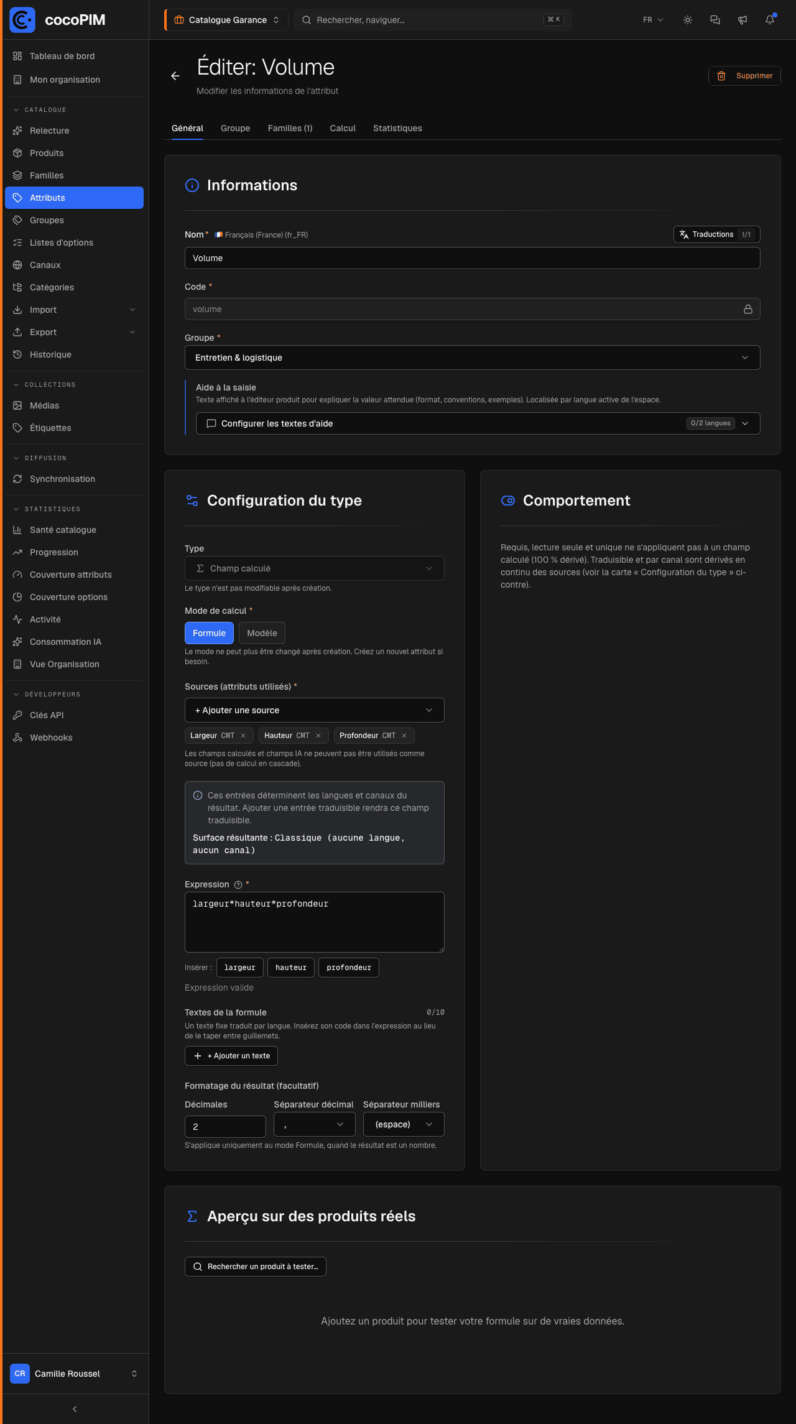Toggle the light theme sun icon
796x1424 pixels.
coord(688,20)
